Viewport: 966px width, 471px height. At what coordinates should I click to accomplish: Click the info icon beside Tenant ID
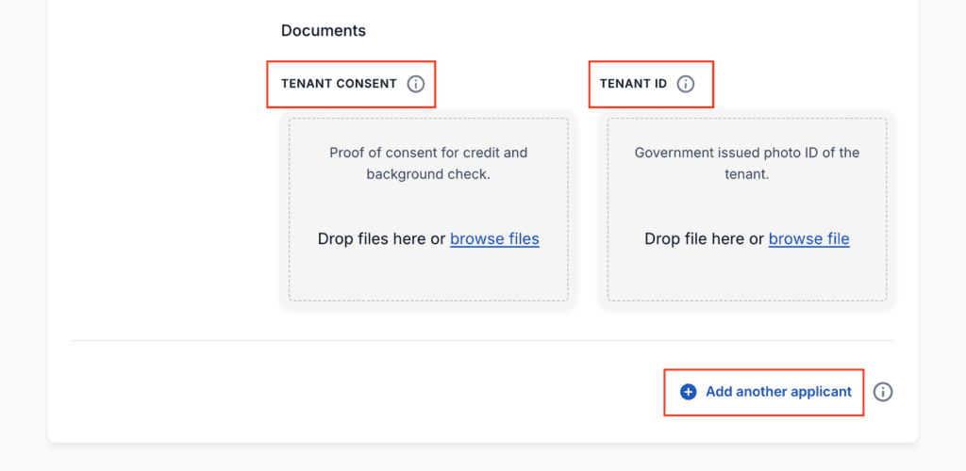click(686, 84)
